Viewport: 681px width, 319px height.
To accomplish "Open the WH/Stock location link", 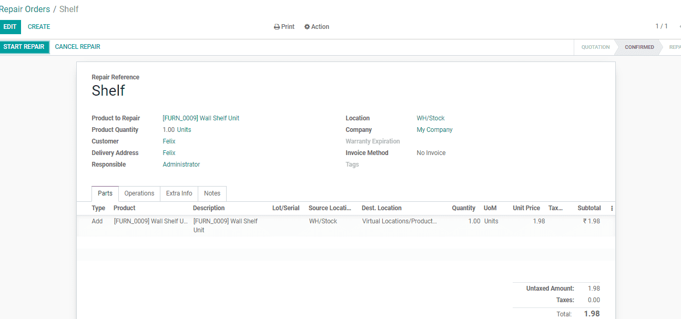I will [430, 118].
